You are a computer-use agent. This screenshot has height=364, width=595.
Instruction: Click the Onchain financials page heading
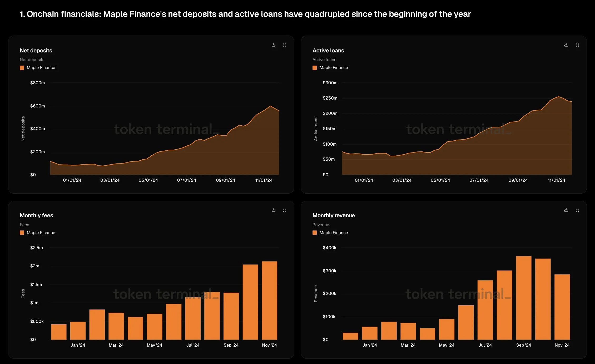tap(245, 14)
